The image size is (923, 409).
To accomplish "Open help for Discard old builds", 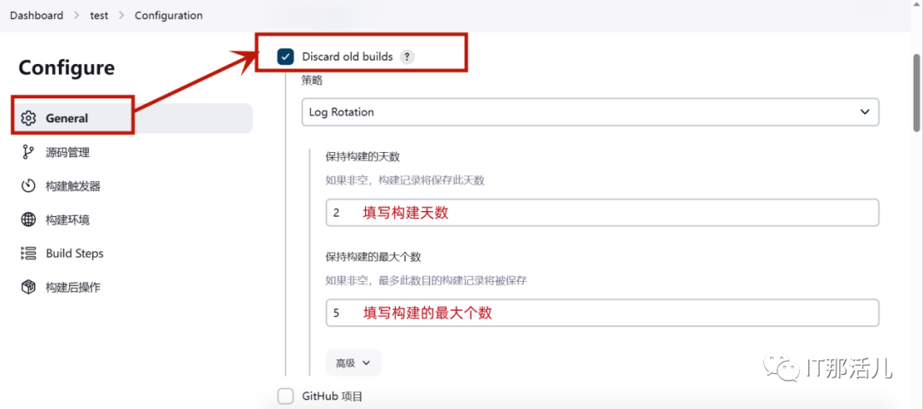I will coord(407,57).
